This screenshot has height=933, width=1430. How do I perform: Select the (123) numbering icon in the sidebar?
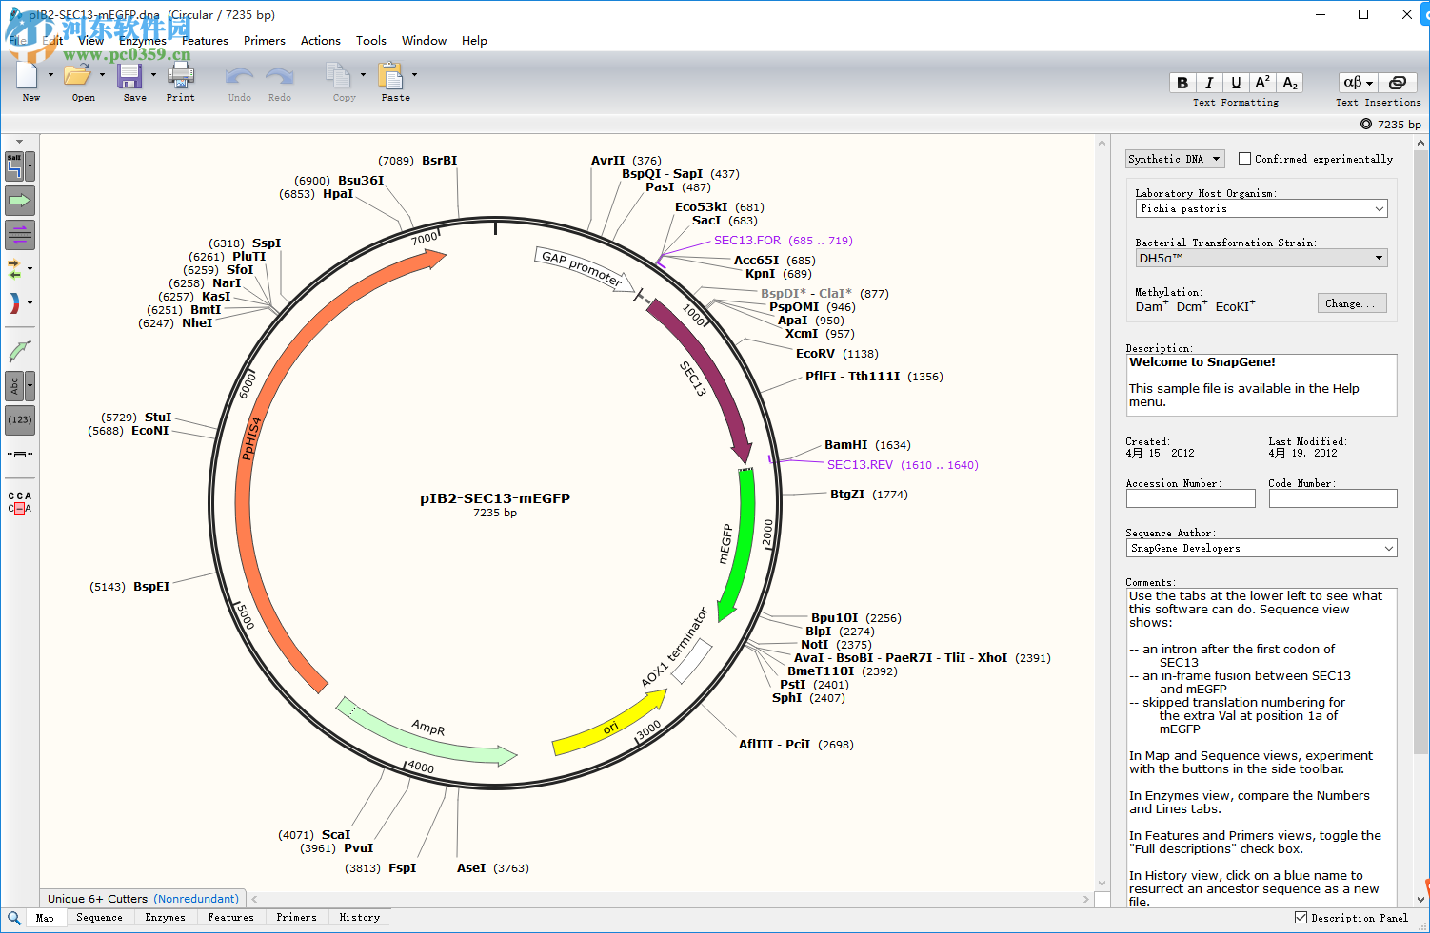(19, 419)
